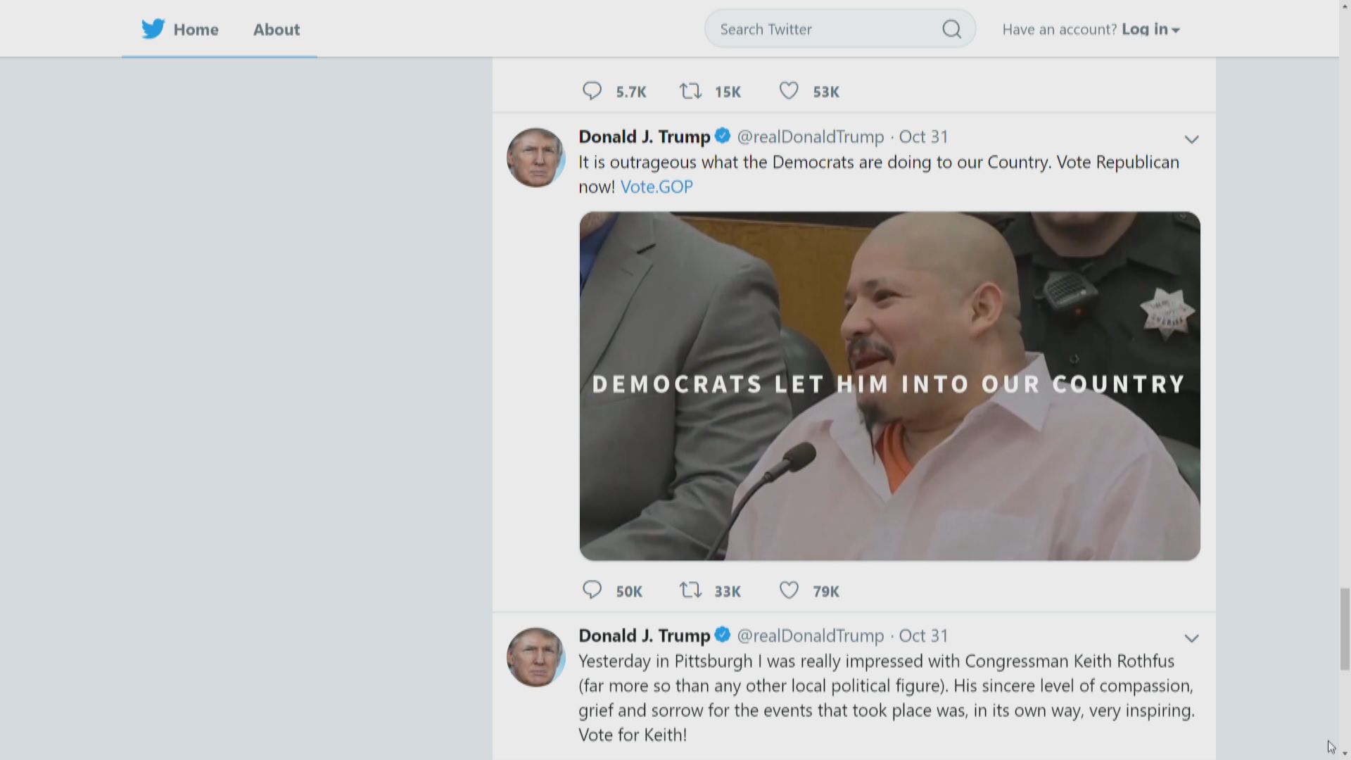Viewport: 1351px width, 760px height.
Task: Click the search magnifier icon
Action: [x=951, y=29]
